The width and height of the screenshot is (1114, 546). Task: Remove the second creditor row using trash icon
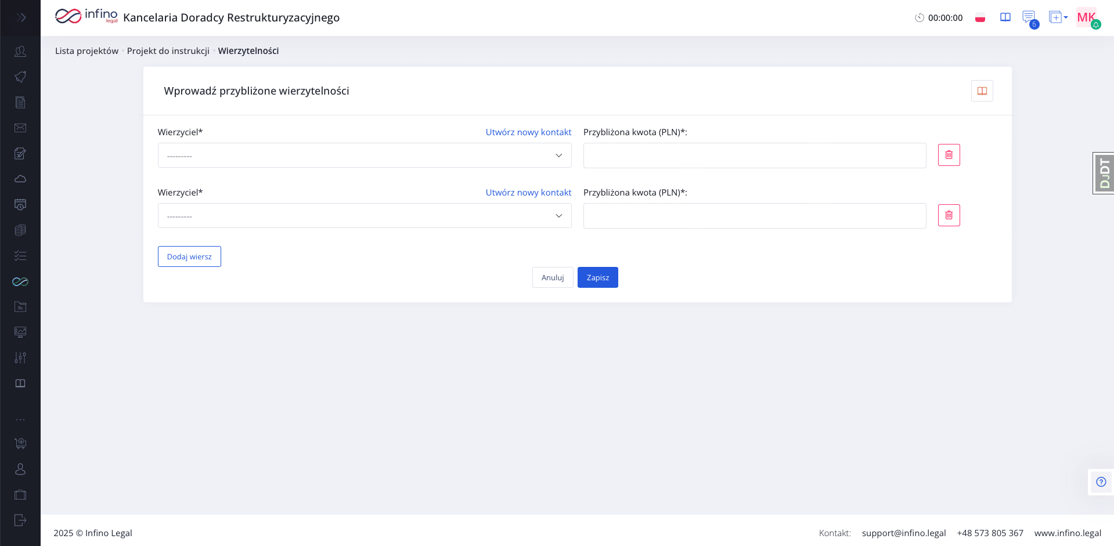[949, 215]
